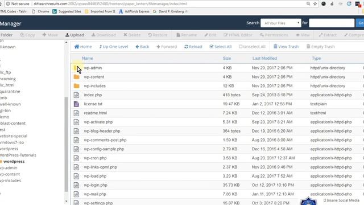This screenshot has width=364, height=205.
Task: Click the Restore toolbar button
Action: click(158, 35)
